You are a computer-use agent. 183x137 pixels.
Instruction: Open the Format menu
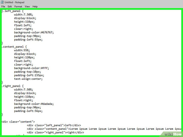tap(18, 7)
